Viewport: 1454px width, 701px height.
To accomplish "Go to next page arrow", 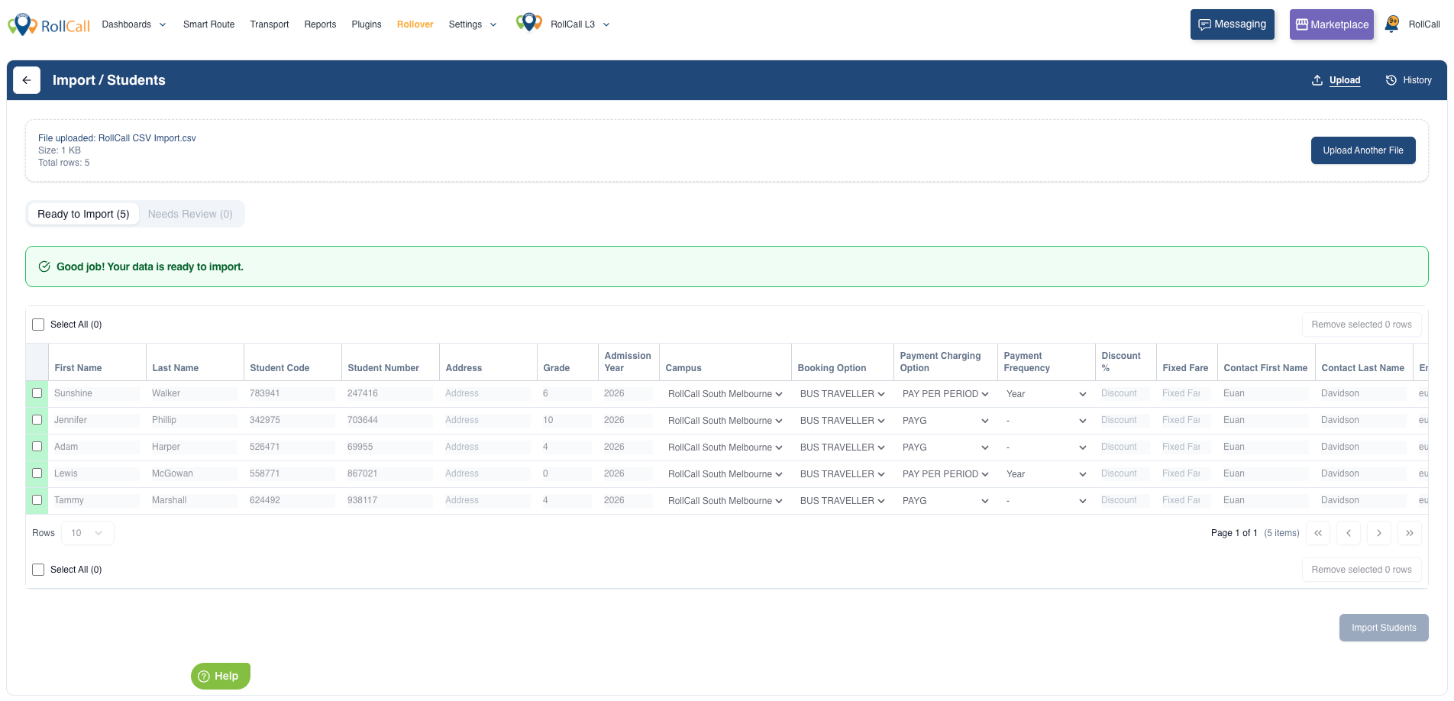I will click(1378, 533).
